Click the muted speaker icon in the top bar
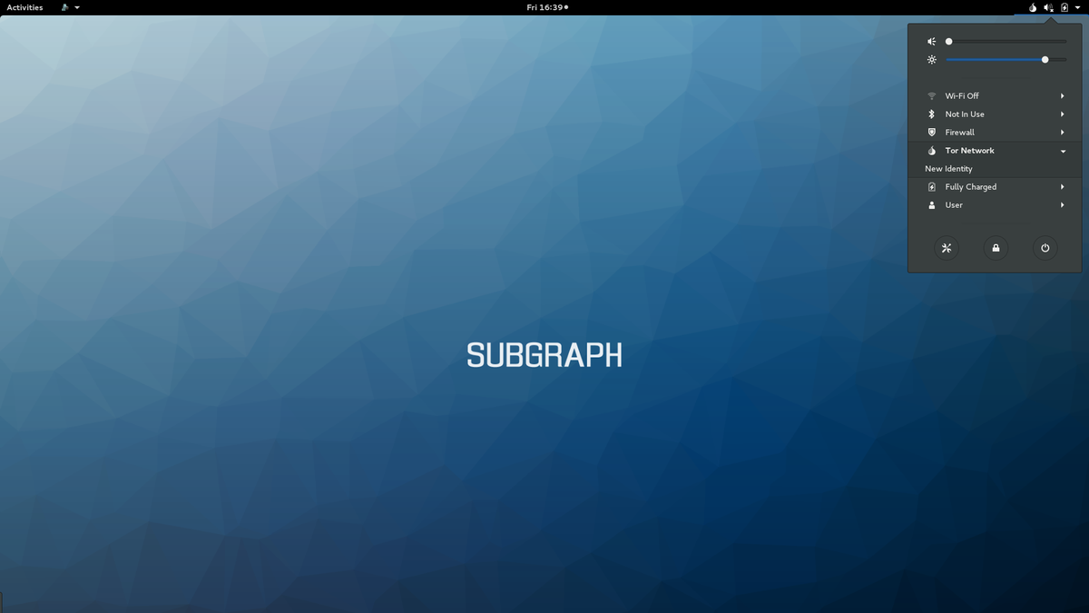The height and width of the screenshot is (613, 1089). (x=1049, y=7)
